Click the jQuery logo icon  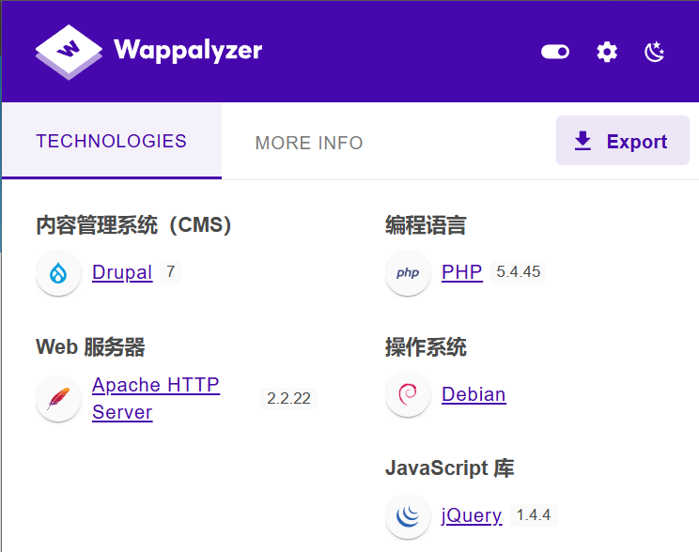[408, 516]
